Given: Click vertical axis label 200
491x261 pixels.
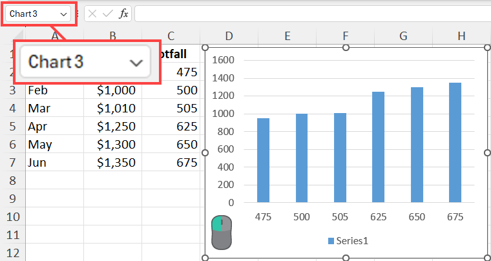Looking at the screenshot, I should (x=225, y=185).
